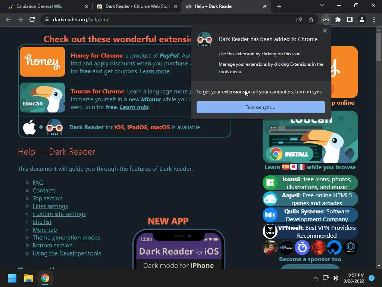Show hidden system tray icons
The width and height of the screenshot is (382, 287).
316,278
